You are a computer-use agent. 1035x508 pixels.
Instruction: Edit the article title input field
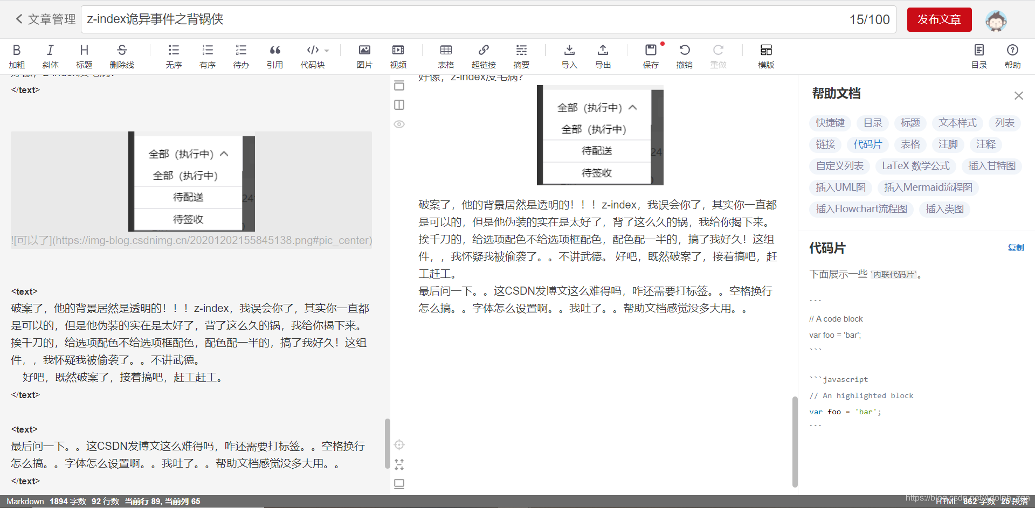323,19
